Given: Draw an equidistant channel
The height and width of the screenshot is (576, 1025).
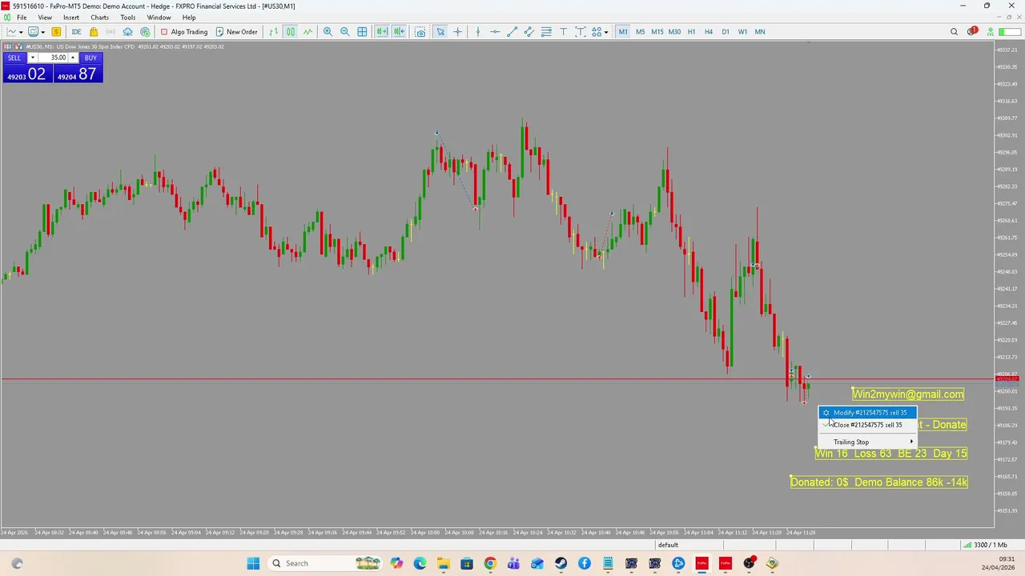Looking at the screenshot, I should coord(529,32).
